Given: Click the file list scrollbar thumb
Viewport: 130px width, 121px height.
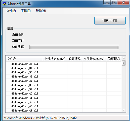Looking at the screenshot, I should tap(123, 63).
